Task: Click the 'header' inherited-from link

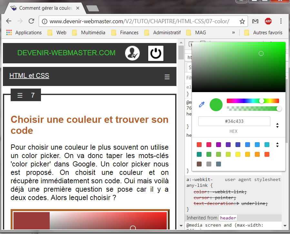Action: pos(228,218)
